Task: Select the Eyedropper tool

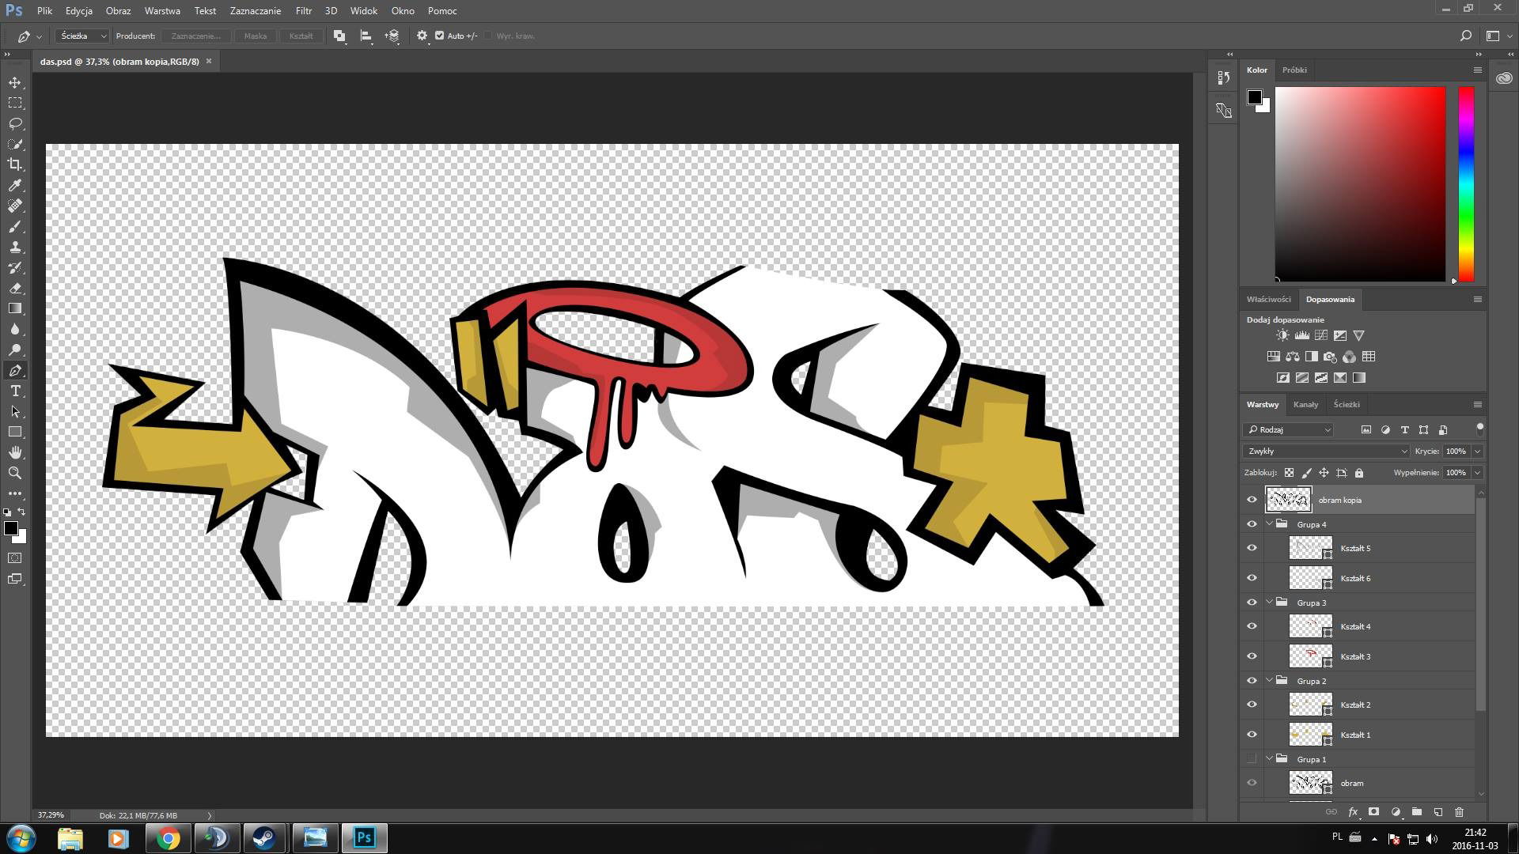Action: click(x=15, y=185)
